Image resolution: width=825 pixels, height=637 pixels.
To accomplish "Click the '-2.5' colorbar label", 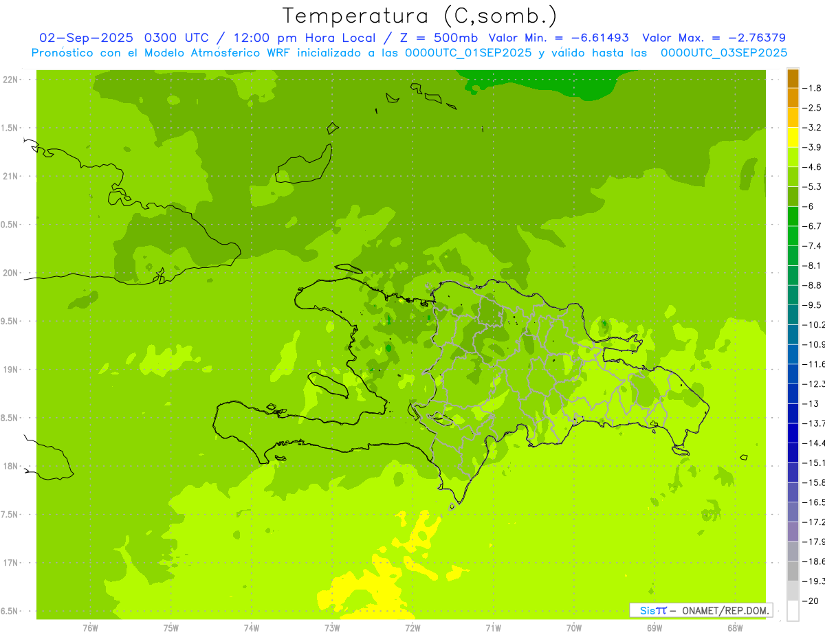I will pos(811,108).
